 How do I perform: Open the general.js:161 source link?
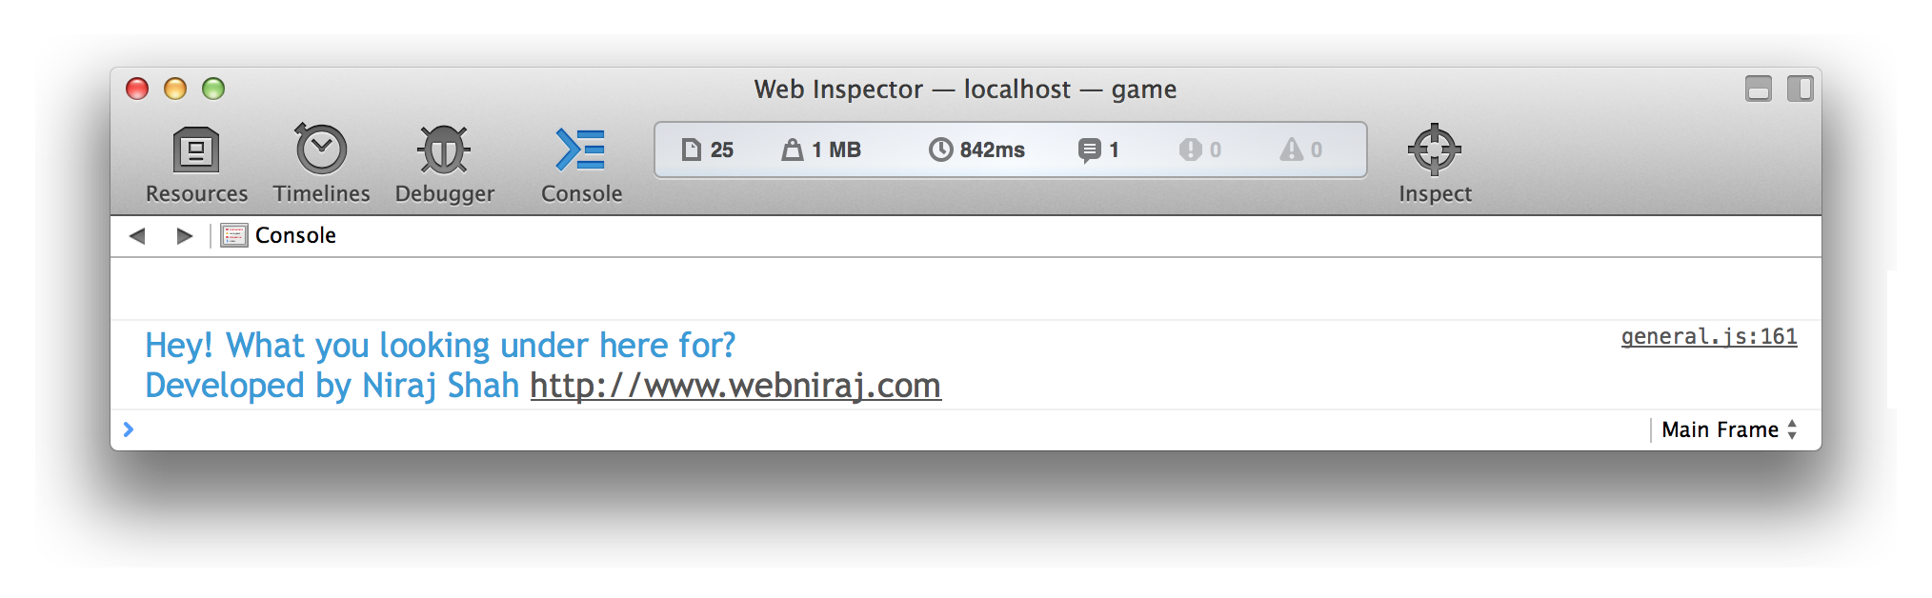pyautogui.click(x=1709, y=336)
